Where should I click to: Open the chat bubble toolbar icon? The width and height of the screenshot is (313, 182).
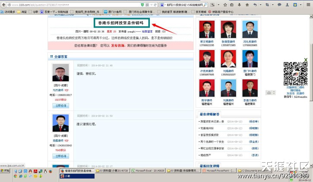279,5
